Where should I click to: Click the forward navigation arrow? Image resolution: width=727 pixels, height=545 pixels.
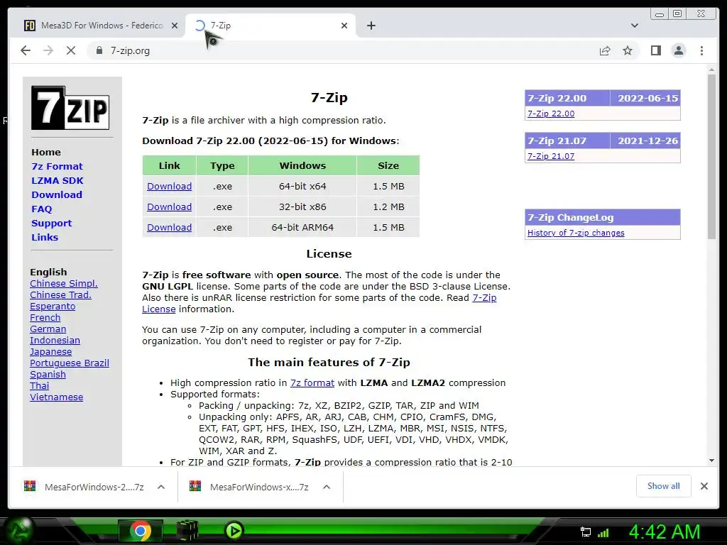click(48, 50)
